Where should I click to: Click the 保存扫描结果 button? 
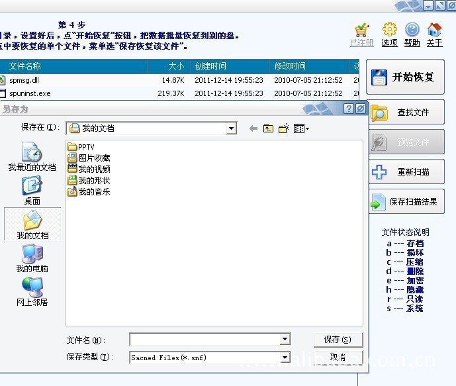pyautogui.click(x=406, y=201)
